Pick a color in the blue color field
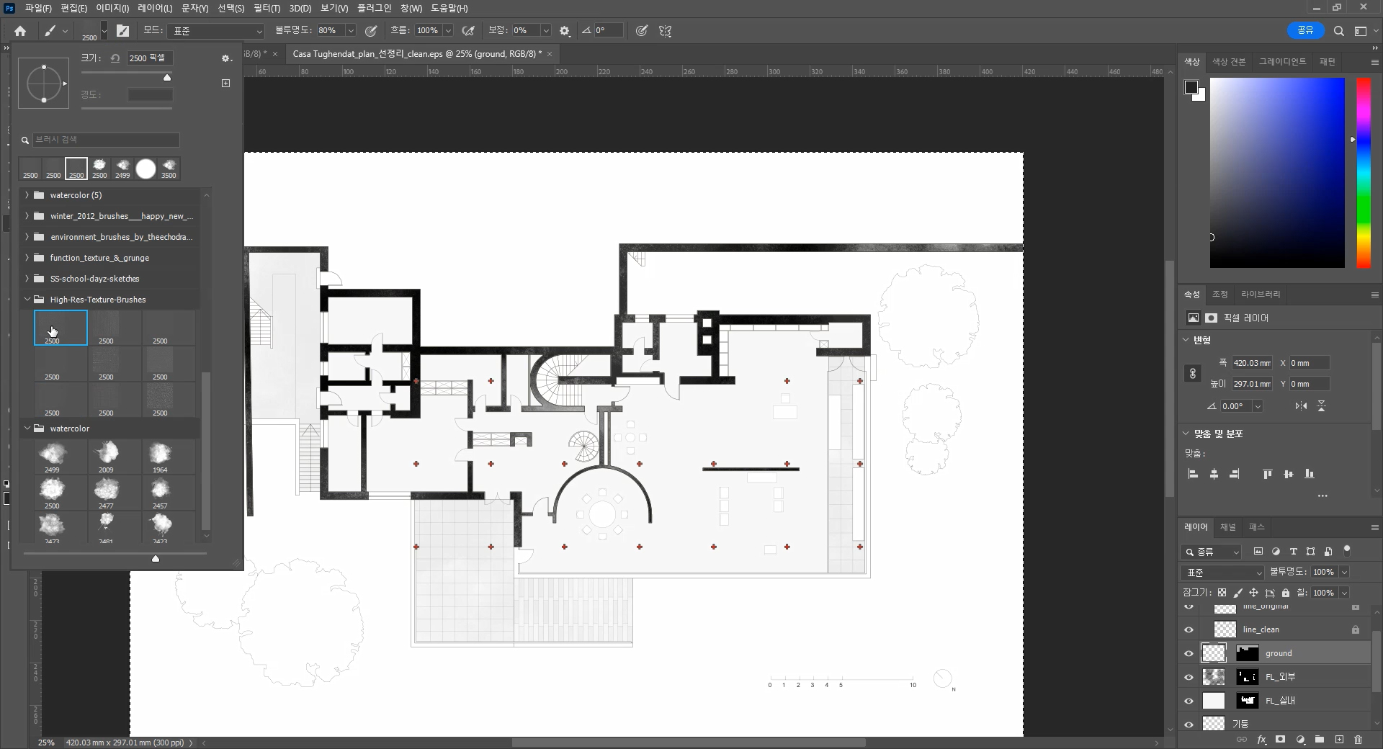This screenshot has height=749, width=1383. (x=1277, y=173)
